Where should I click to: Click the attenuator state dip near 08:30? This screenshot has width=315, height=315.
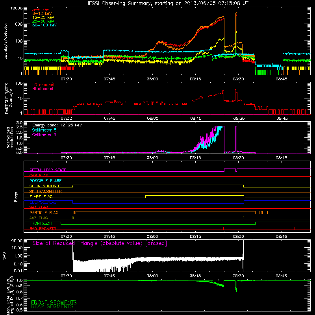[236, 170]
